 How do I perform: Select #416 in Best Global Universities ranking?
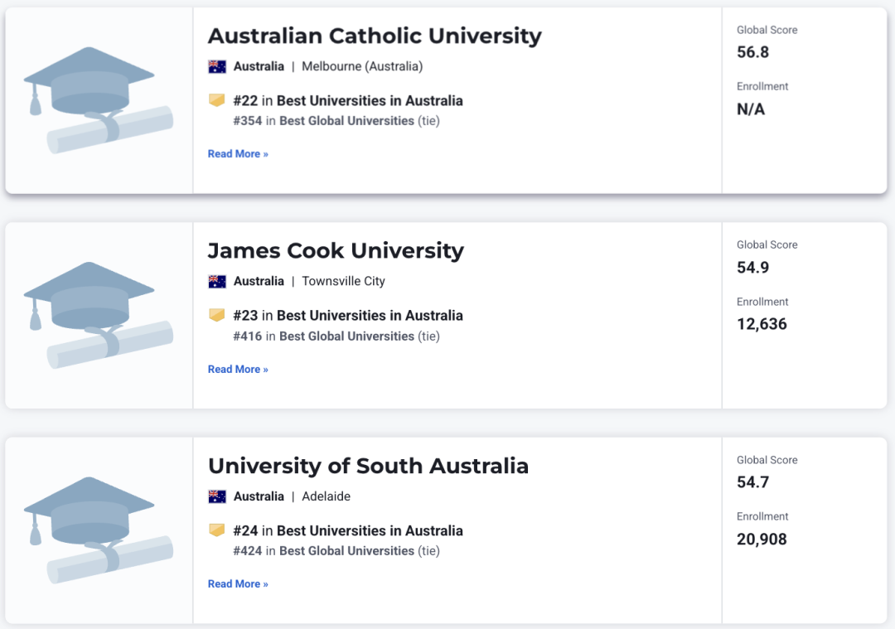pyautogui.click(x=336, y=336)
